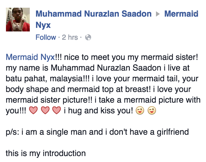The height and width of the screenshot is (162, 206).
Task: Click the word Nyx below the author name
Action: click(x=43, y=25)
